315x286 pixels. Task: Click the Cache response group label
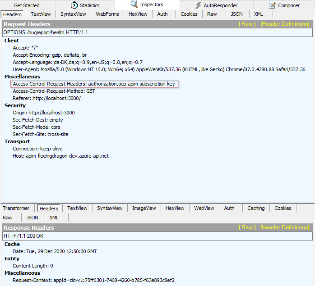(x=12, y=244)
